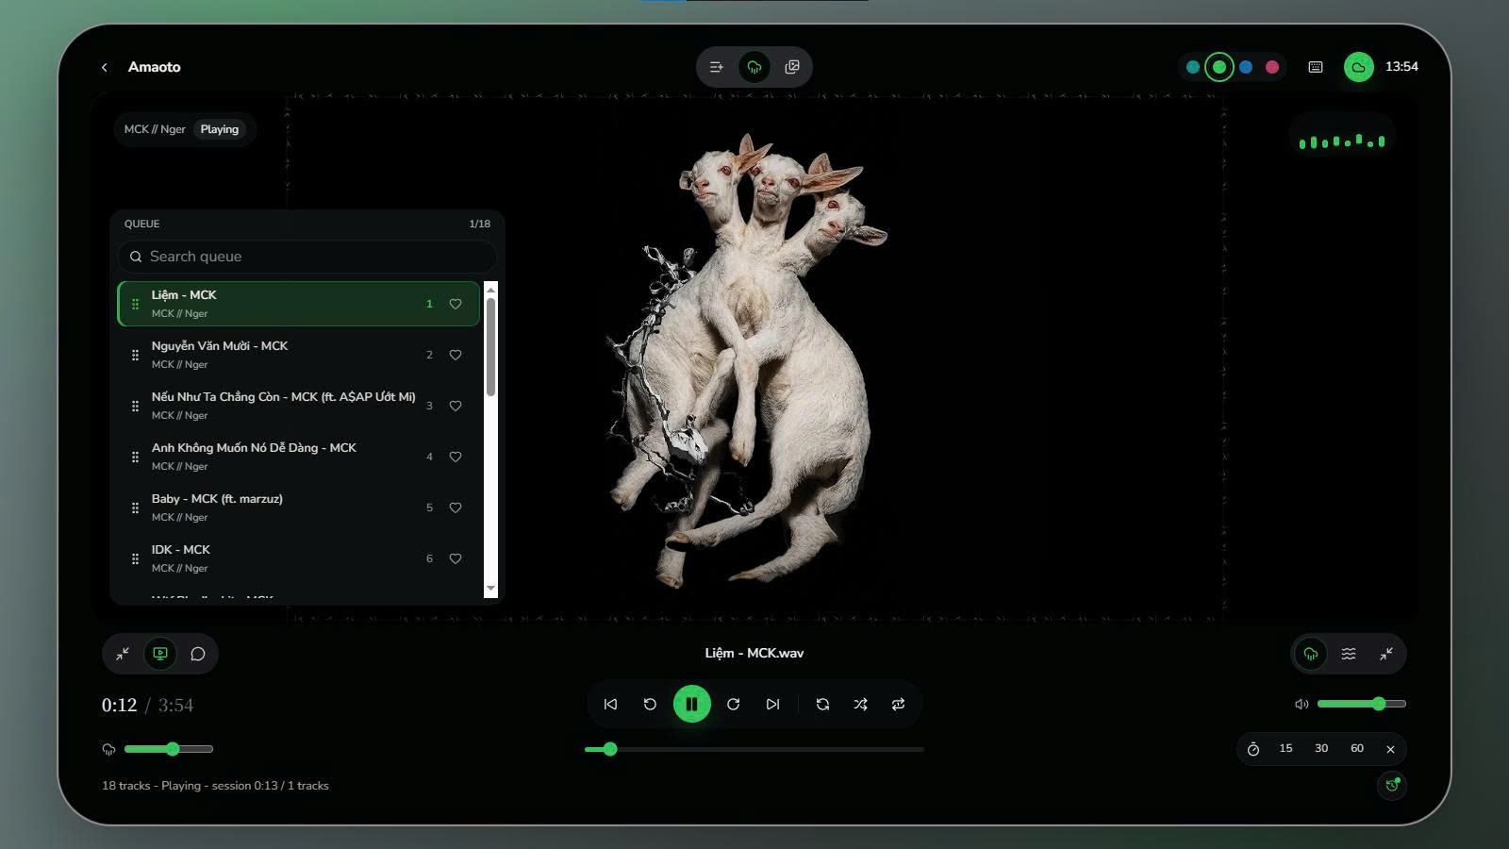Toggle repeat mode
This screenshot has height=849, width=1509.
click(898, 705)
